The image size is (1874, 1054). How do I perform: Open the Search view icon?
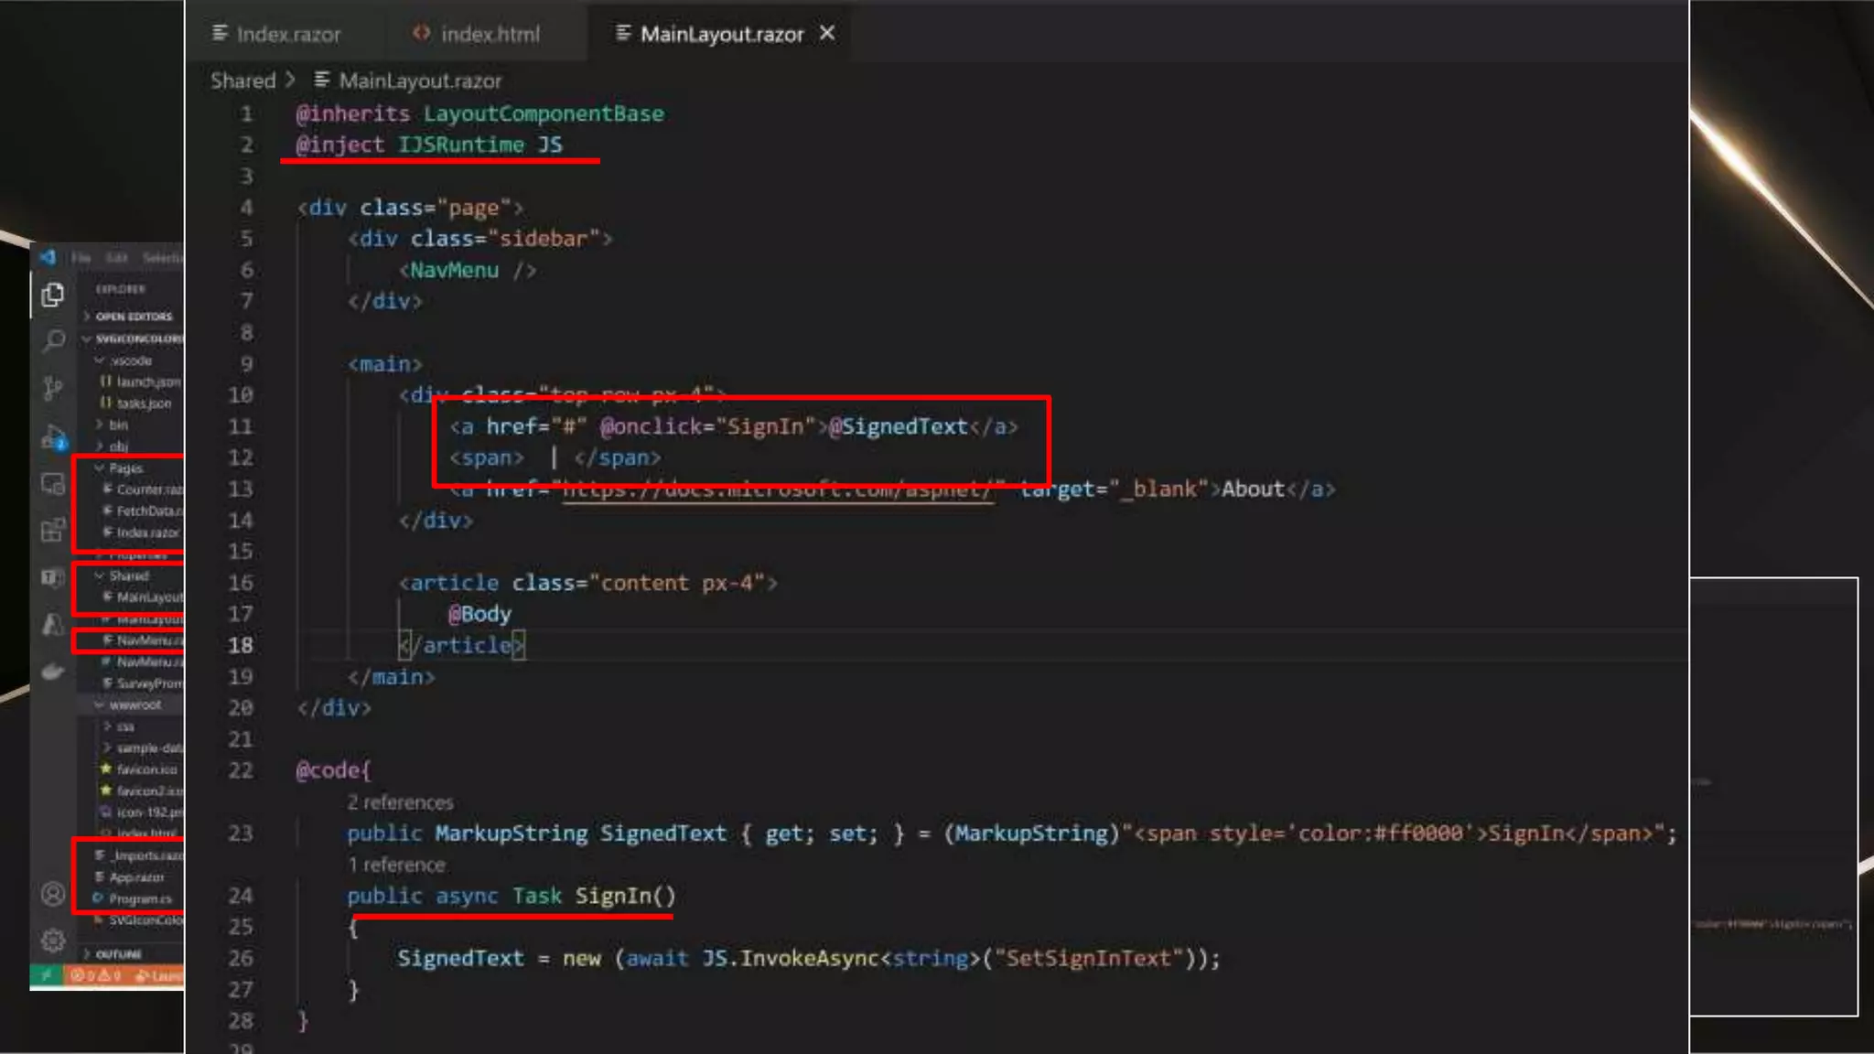(53, 341)
